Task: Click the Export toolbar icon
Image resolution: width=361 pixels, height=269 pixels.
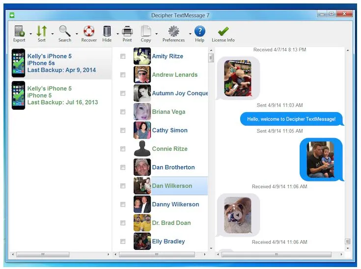Action: tap(19, 32)
